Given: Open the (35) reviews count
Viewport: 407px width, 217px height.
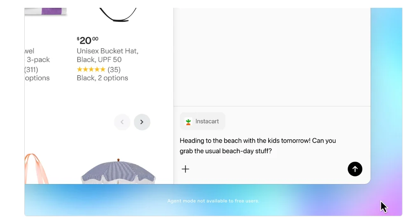Looking at the screenshot, I should 114,70.
